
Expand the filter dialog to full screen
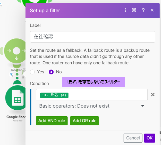(134, 10)
